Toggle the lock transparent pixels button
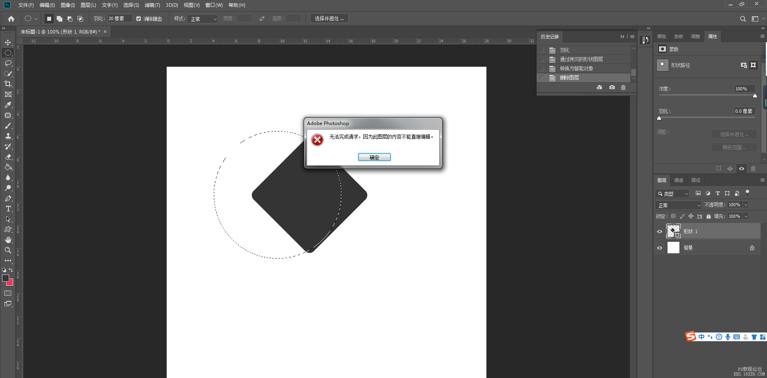The image size is (767, 378). click(x=673, y=216)
